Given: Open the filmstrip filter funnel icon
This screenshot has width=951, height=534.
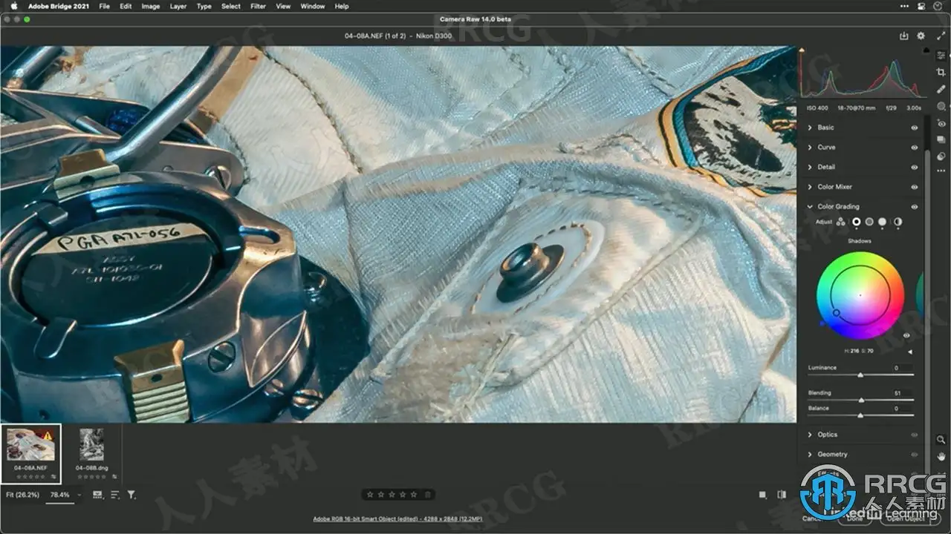Looking at the screenshot, I should [x=132, y=494].
